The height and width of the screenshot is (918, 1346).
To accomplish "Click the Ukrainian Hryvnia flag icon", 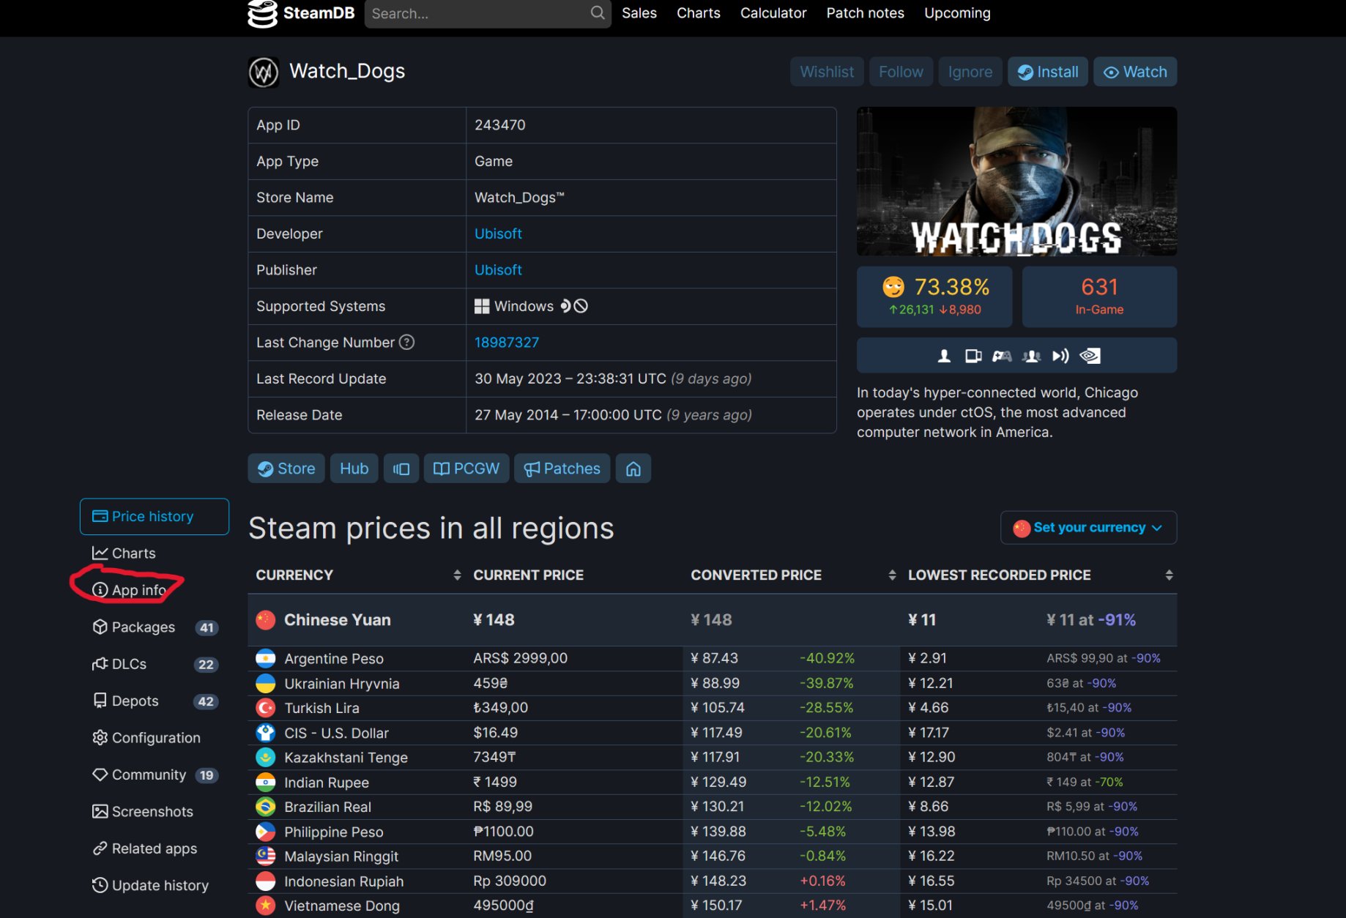I will click(x=265, y=683).
